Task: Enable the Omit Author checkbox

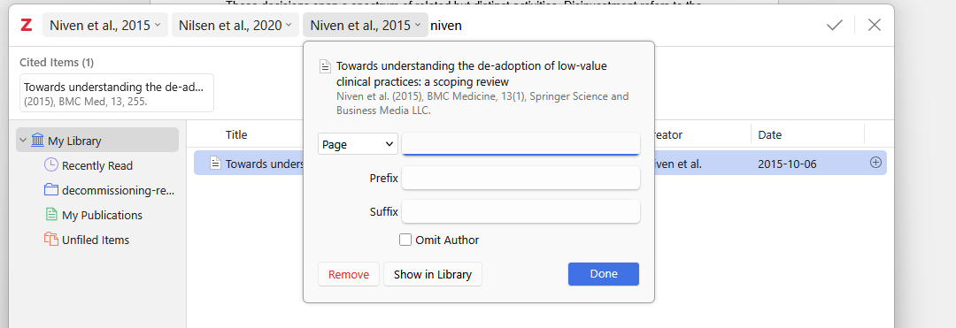Action: tap(405, 240)
